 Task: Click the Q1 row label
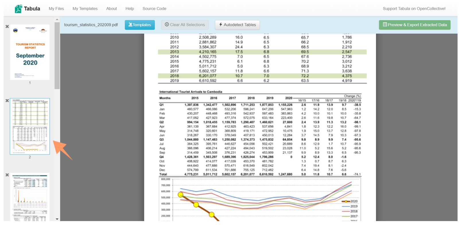click(x=162, y=105)
